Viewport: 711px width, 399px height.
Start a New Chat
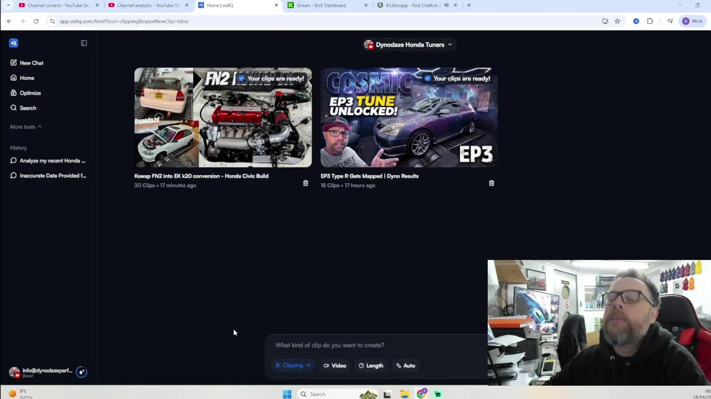27,63
